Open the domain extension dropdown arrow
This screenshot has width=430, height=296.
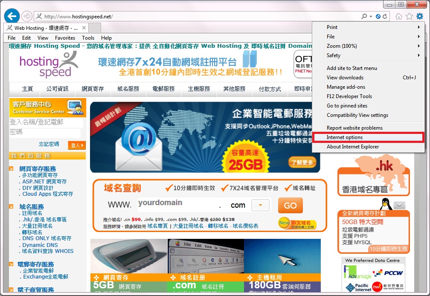pyautogui.click(x=260, y=205)
